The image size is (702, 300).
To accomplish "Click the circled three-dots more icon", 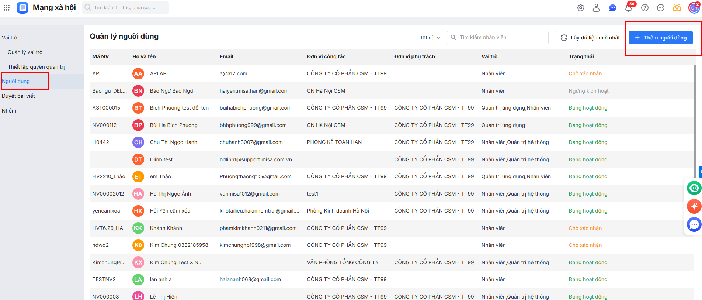I will click(661, 8).
